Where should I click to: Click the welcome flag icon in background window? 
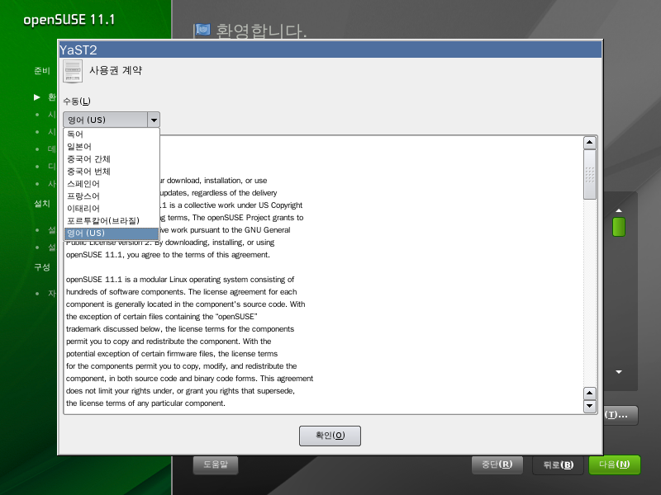click(203, 30)
